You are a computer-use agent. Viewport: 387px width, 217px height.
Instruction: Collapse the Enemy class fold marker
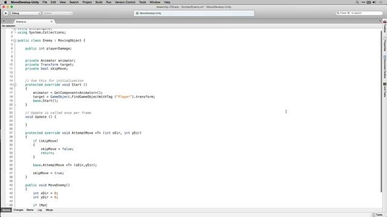(15, 40)
